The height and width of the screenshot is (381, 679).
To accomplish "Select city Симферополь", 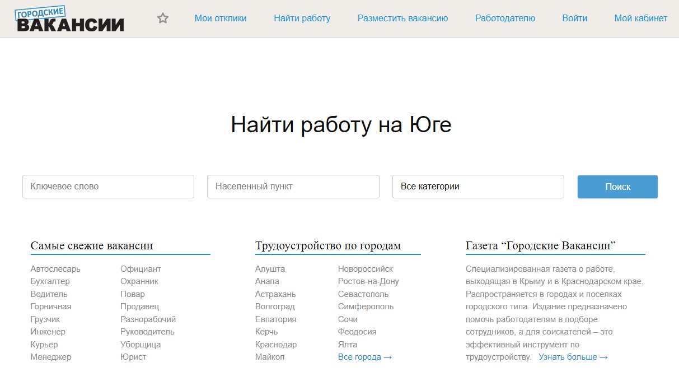I will (366, 306).
